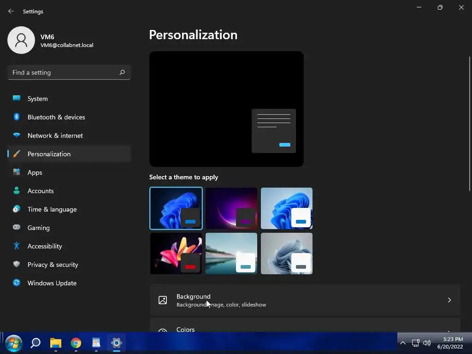This screenshot has width=472, height=354.
Task: Apply the colorful flower dark theme
Action: point(176,254)
